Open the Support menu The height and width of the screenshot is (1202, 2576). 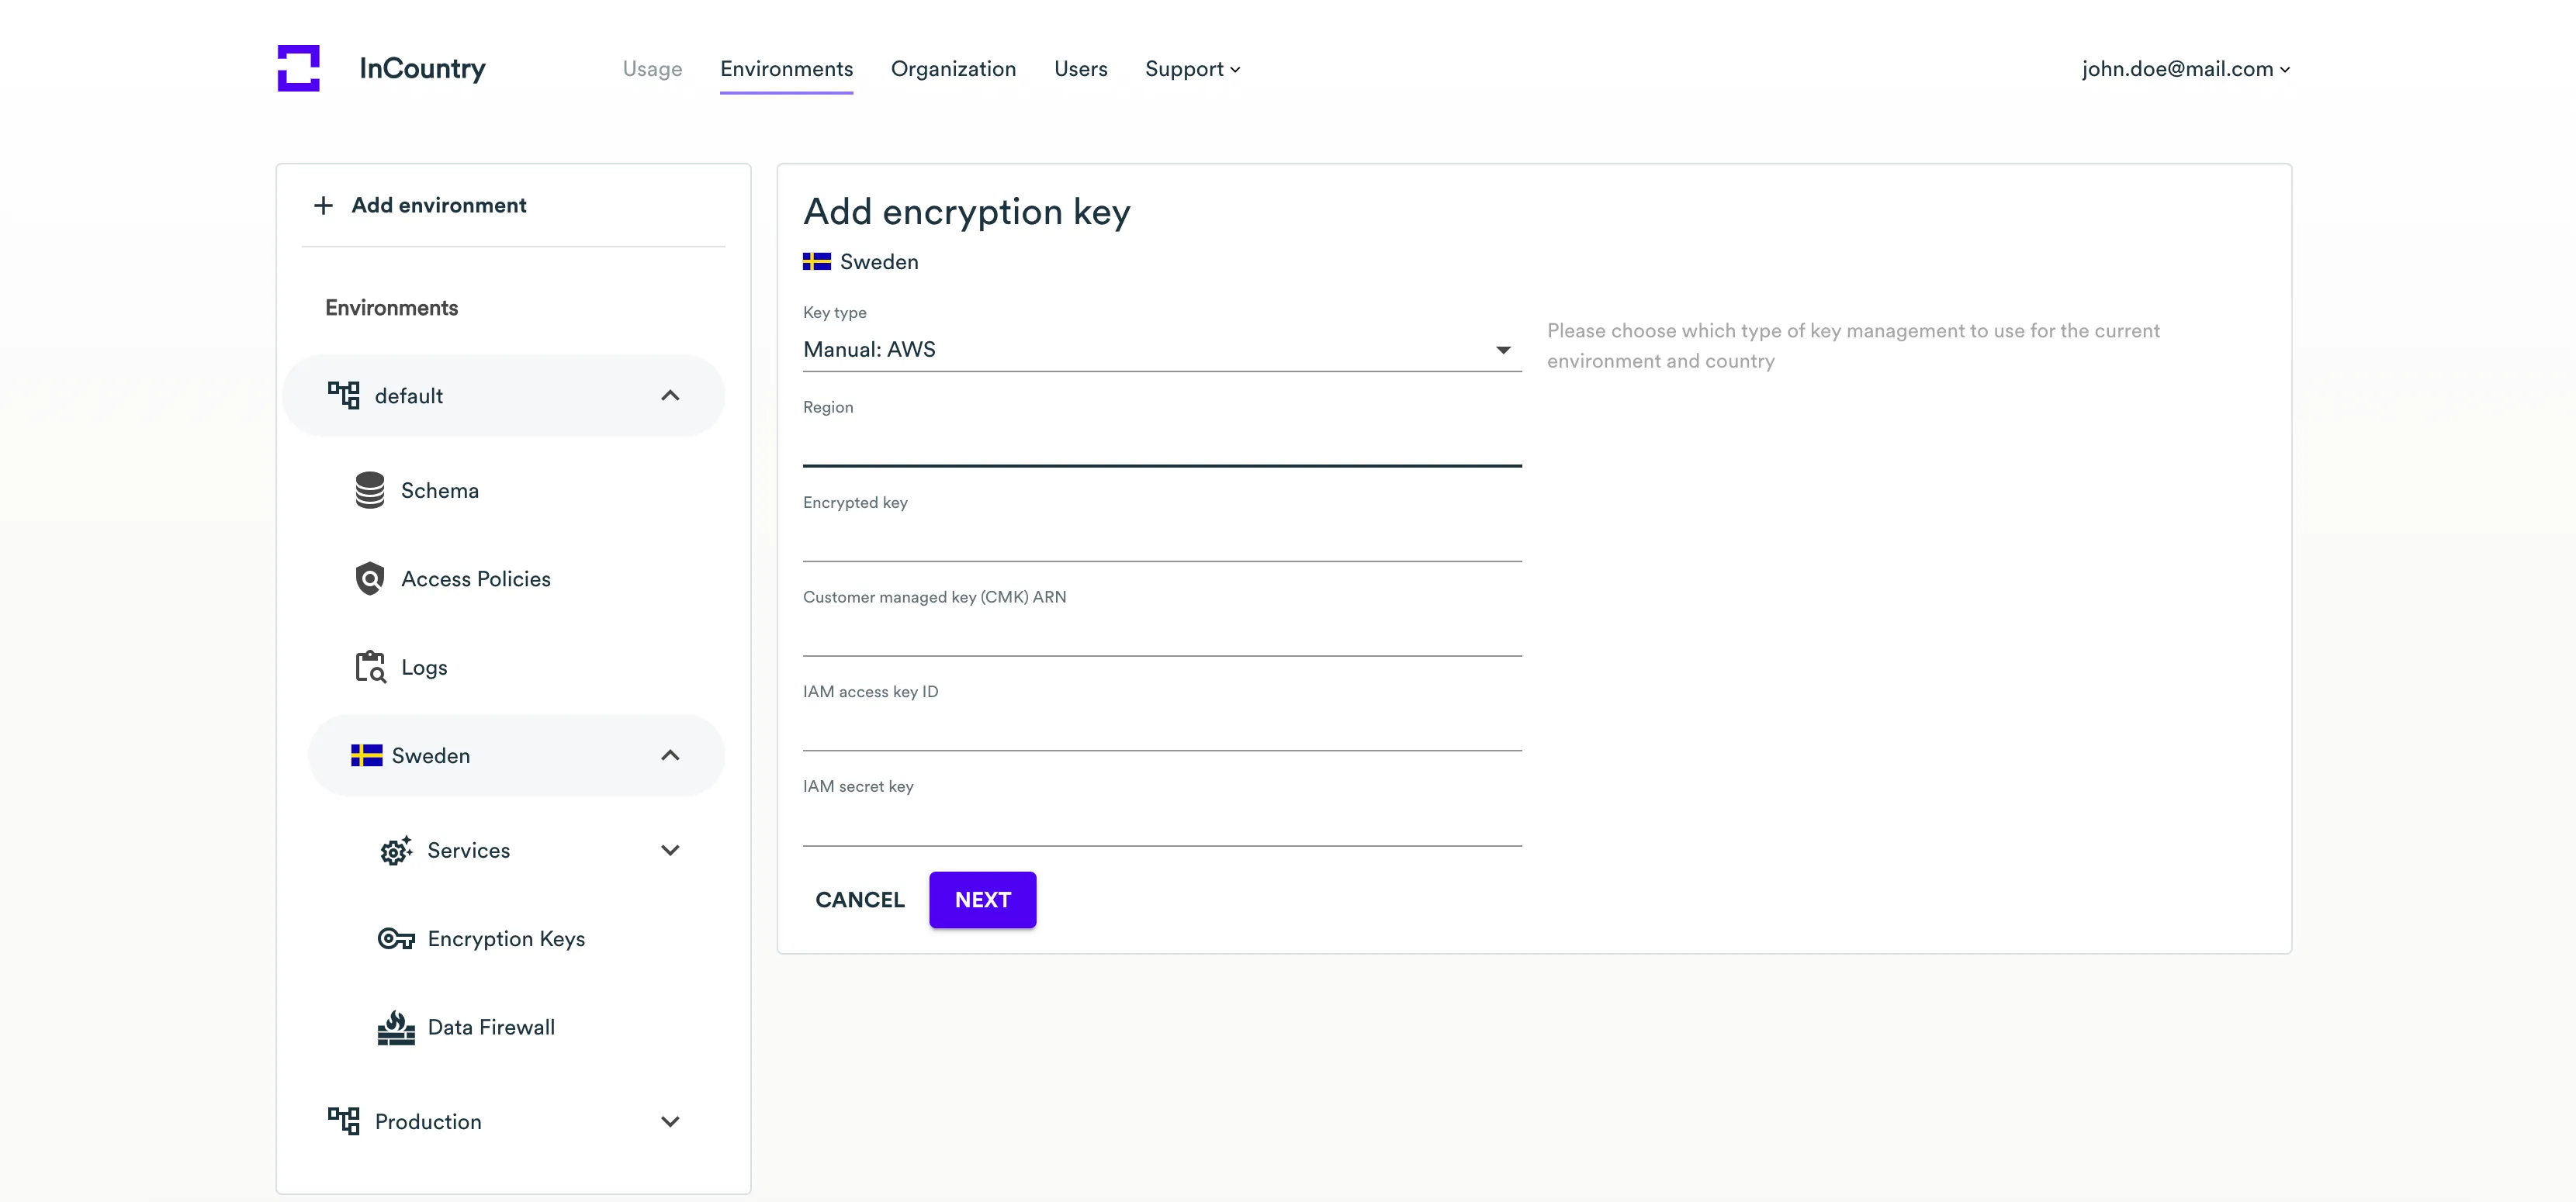1192,69
